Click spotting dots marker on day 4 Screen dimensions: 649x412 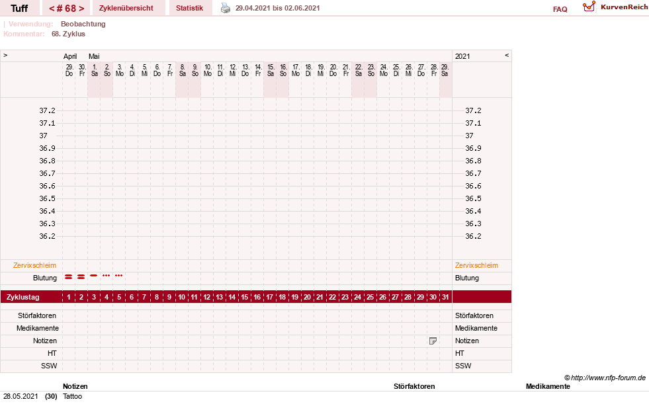(x=107, y=276)
